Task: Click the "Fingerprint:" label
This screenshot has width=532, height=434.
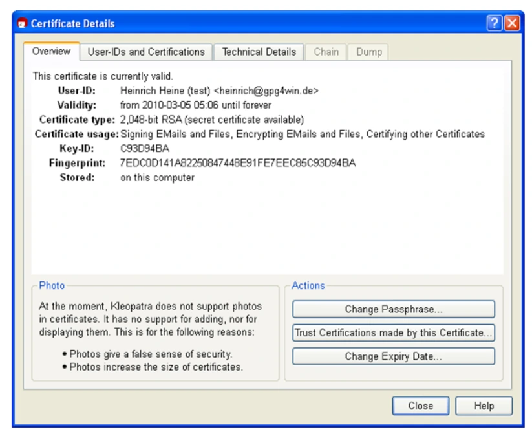Action: (x=77, y=163)
